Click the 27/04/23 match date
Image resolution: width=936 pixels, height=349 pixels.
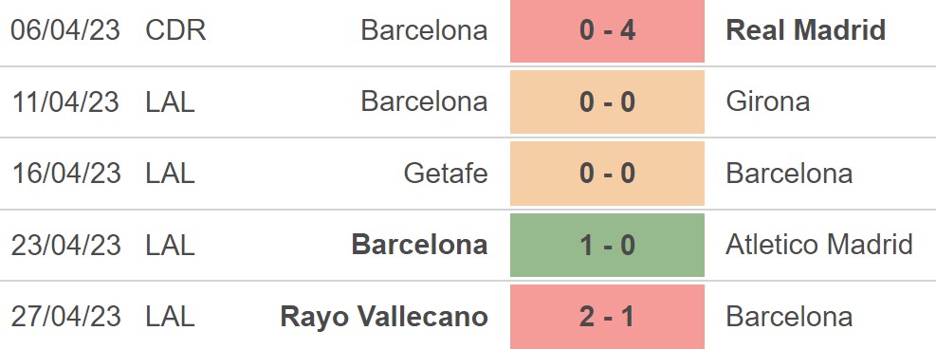(x=65, y=316)
